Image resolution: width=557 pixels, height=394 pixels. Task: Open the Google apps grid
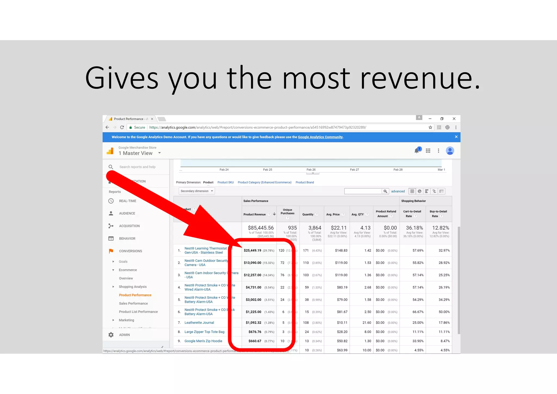428,150
